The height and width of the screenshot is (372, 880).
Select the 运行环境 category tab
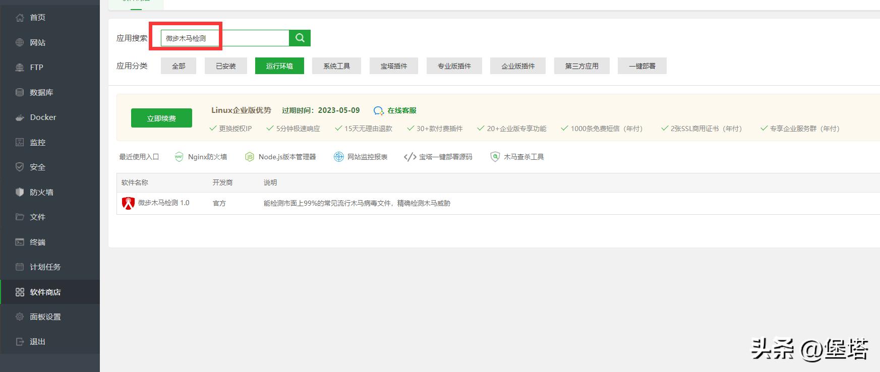pos(279,66)
